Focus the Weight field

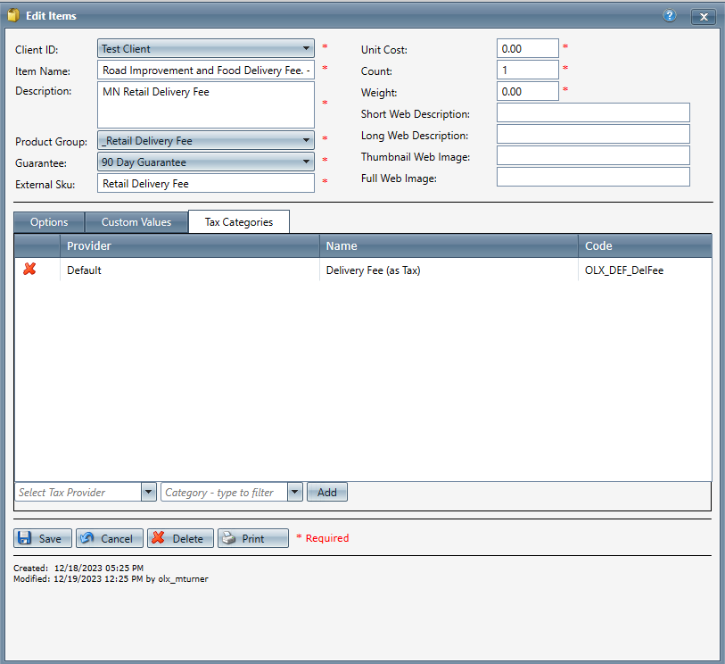point(528,91)
